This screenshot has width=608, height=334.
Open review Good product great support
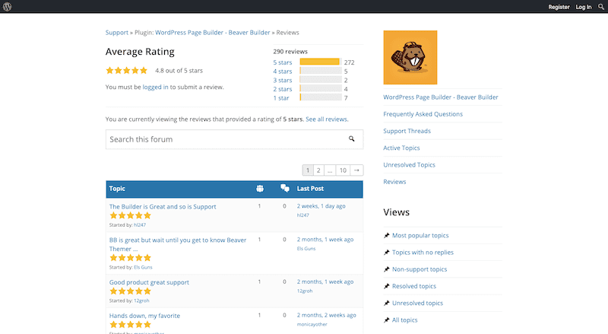[149, 282]
